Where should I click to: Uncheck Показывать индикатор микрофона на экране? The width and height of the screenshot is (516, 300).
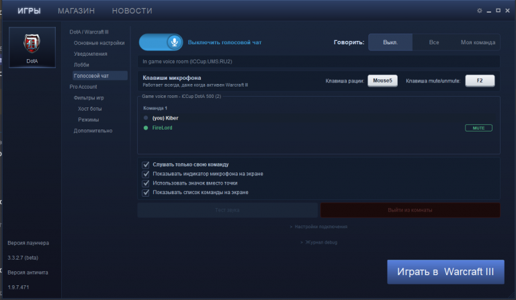click(146, 174)
